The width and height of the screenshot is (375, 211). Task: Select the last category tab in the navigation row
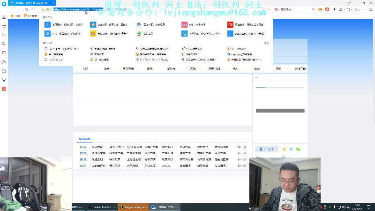[x=300, y=69]
